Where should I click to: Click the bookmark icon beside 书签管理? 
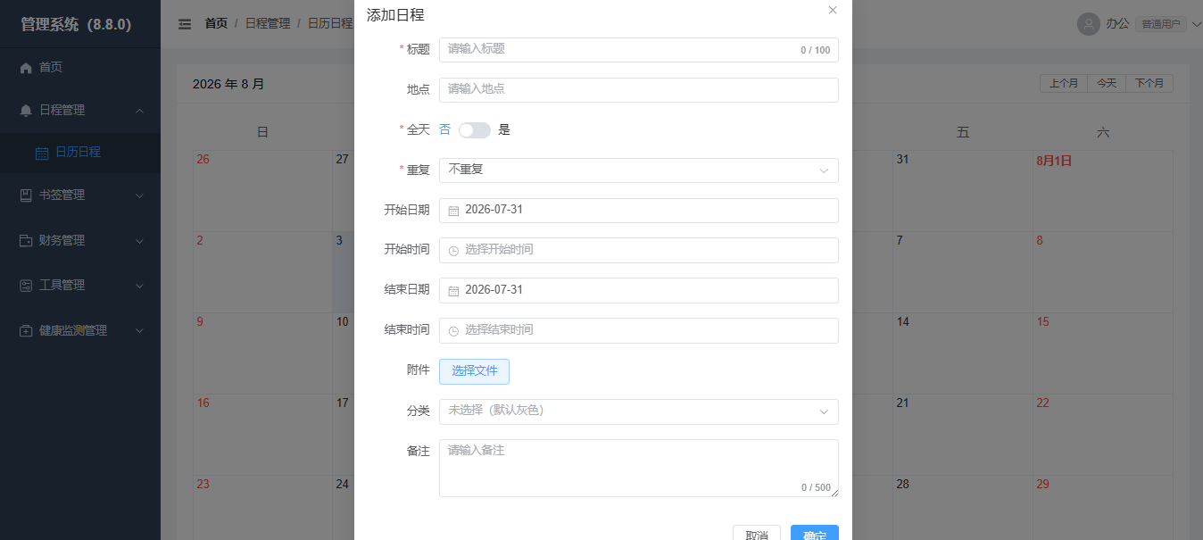pos(26,195)
